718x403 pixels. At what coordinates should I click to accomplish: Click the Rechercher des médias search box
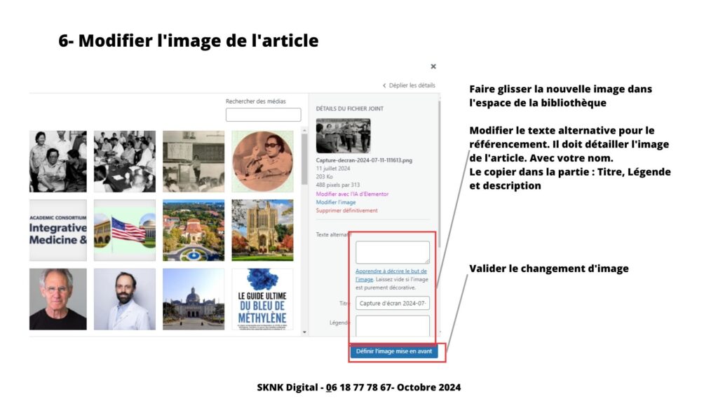(x=263, y=115)
